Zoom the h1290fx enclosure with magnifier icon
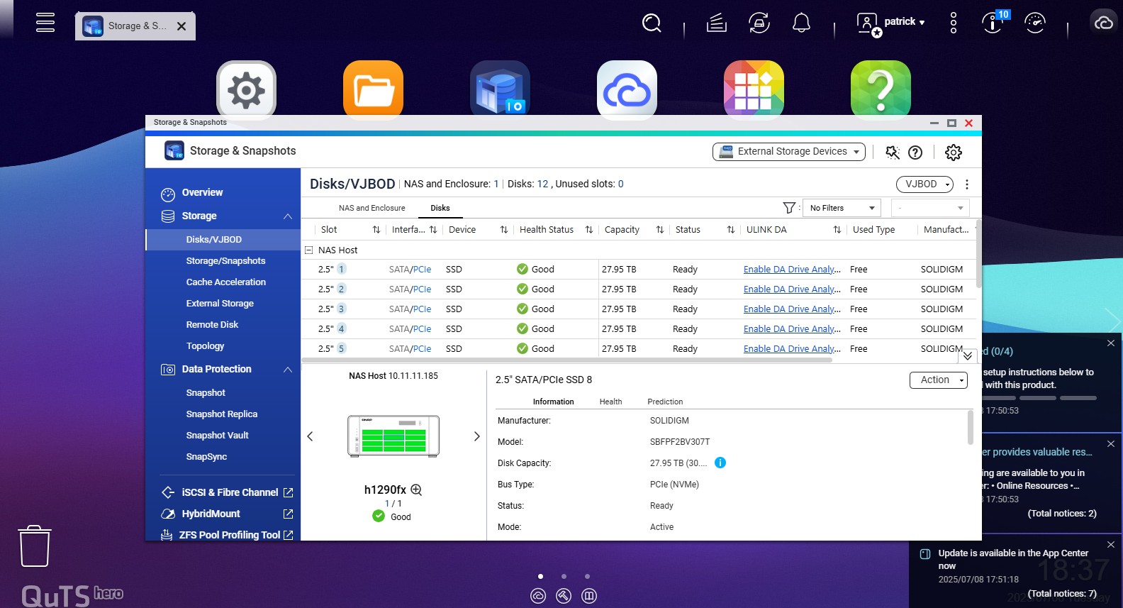 pos(416,490)
